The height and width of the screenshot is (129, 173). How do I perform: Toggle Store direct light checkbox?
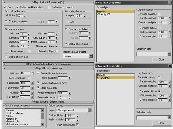pos(38,88)
